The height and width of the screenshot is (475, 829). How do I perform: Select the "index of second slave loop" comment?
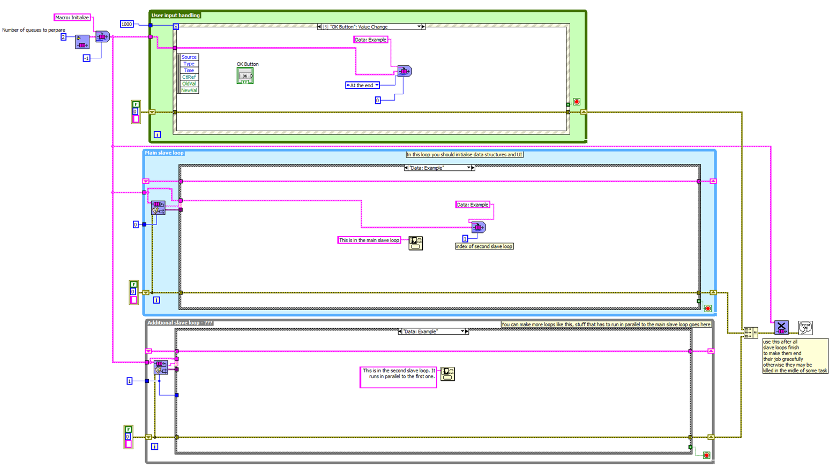click(x=484, y=246)
